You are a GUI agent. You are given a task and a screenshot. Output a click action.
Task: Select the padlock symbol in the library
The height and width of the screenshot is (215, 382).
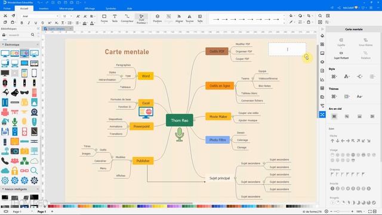[14, 171]
